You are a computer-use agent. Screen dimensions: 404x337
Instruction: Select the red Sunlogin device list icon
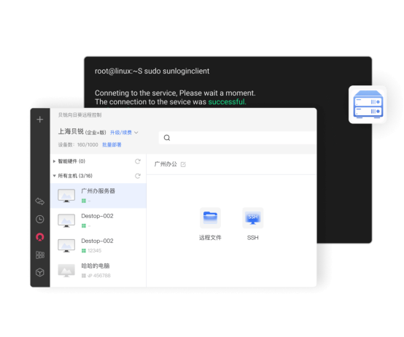(39, 237)
